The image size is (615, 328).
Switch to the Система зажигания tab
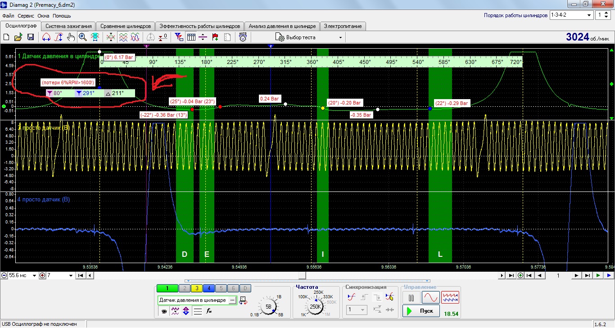(69, 26)
